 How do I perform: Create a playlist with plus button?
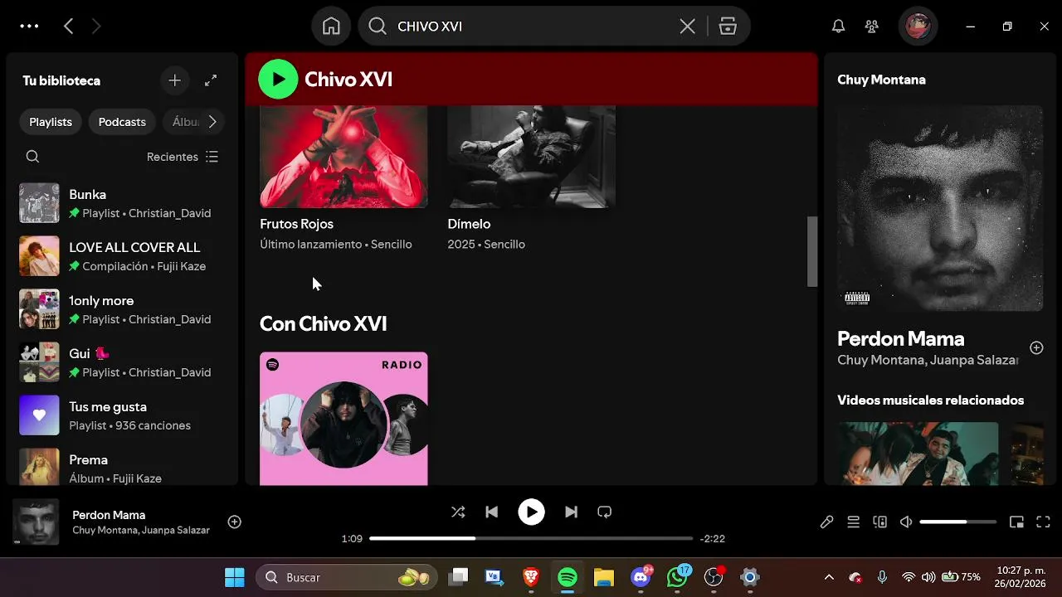(x=174, y=80)
